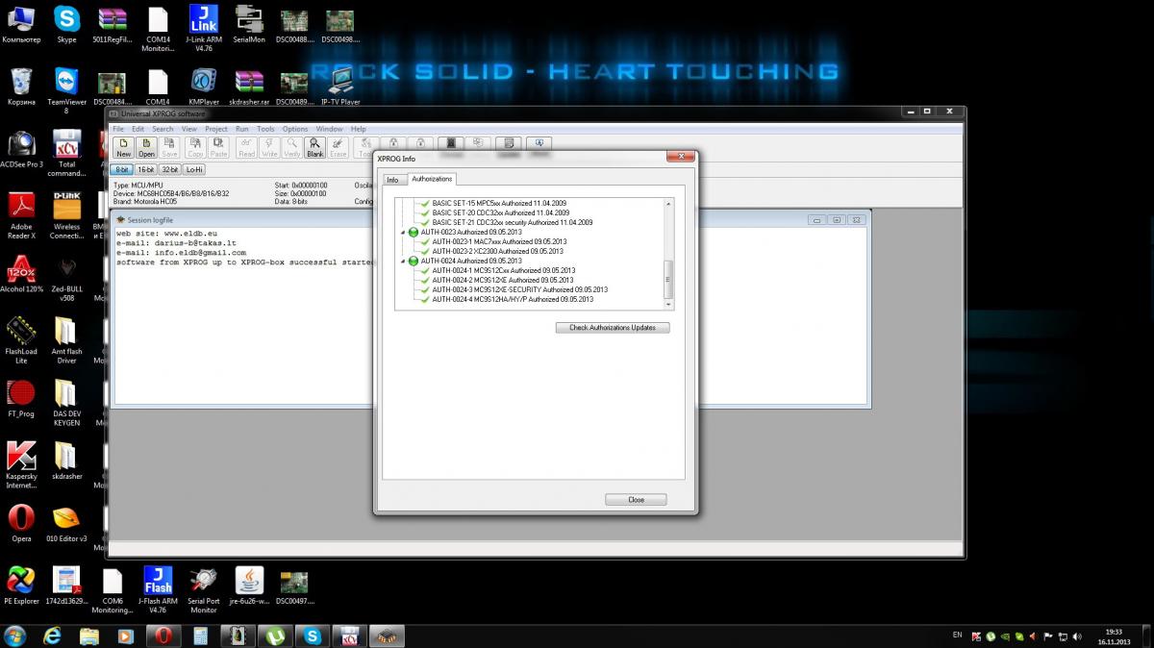Screen dimensions: 1154x648
Task: Select the Blank check toolbar icon
Action: (314, 148)
